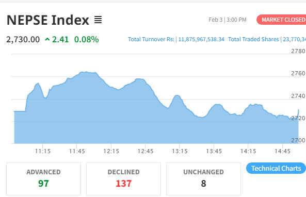This screenshot has height=197, width=306.
Task: Click the 2760 label on price axis
Action: click(x=298, y=73)
